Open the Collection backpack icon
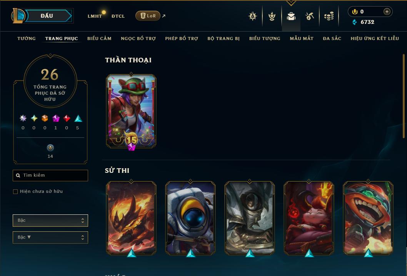The width and height of the screenshot is (407, 276). pos(291,16)
